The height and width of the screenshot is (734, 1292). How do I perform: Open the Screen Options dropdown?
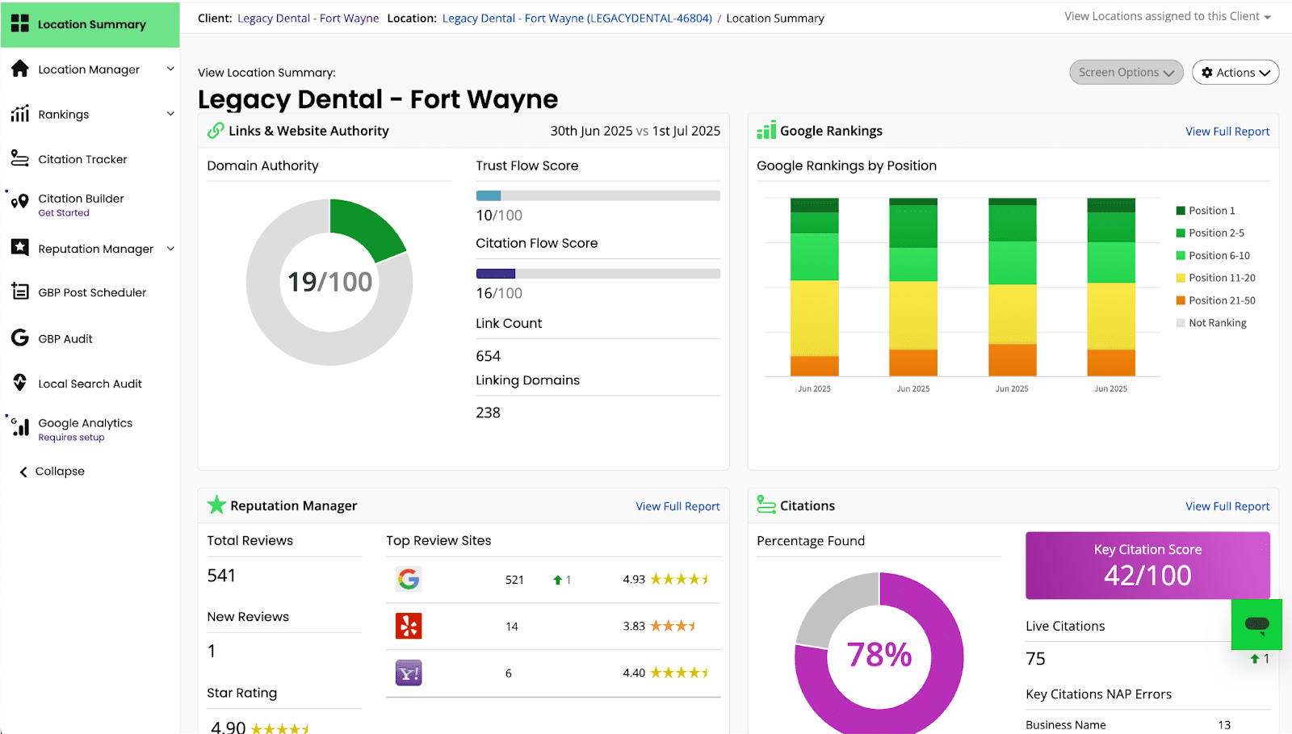tap(1126, 72)
